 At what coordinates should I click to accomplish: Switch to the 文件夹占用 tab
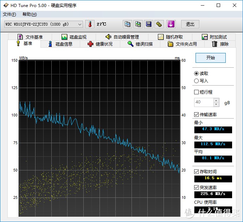pos(182,44)
